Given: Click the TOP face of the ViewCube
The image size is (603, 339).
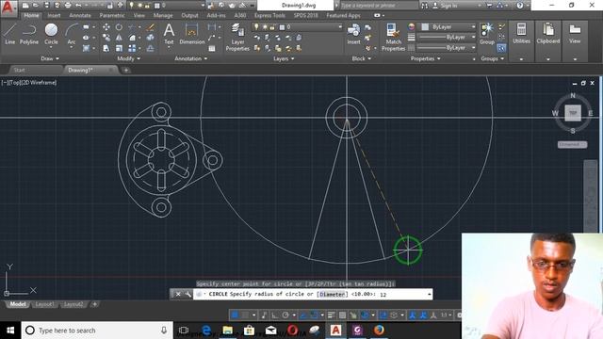Looking at the screenshot, I should [x=573, y=113].
